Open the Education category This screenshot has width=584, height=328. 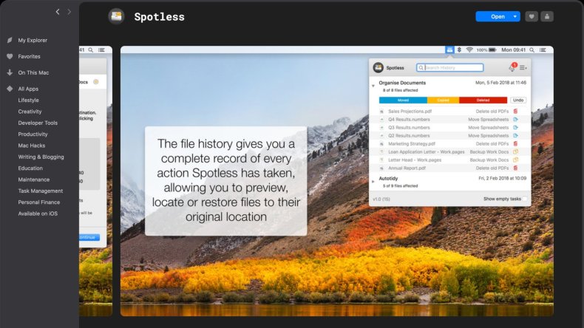tap(30, 168)
